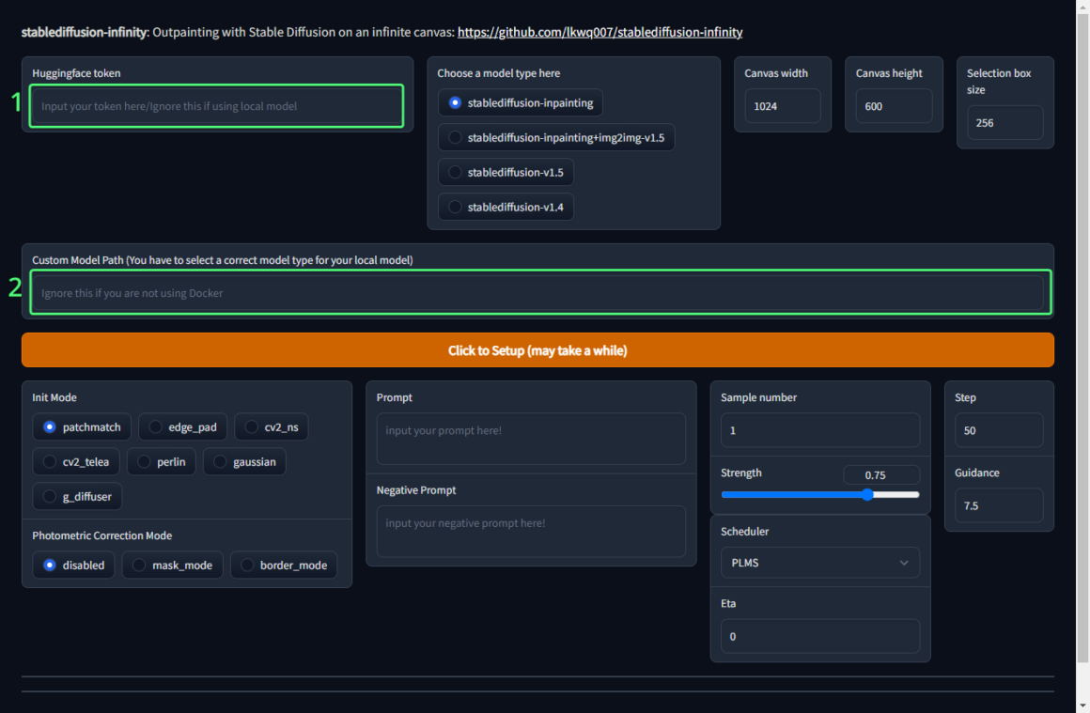This screenshot has height=713, width=1090.
Task: Click the Guidance value field
Action: pos(999,506)
